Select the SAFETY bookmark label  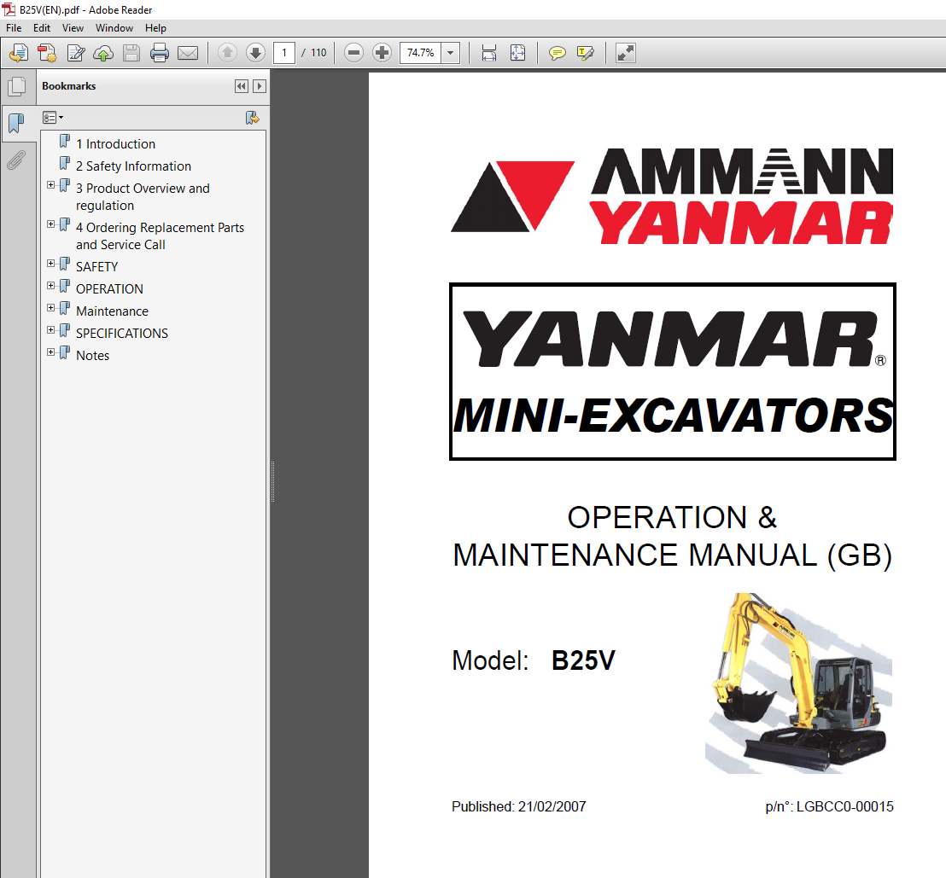coord(96,267)
